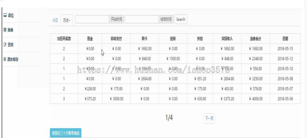This screenshot has width=307, height=138.
Task: Click the 结束时间 addon label
Action: pyautogui.click(x=166, y=19)
